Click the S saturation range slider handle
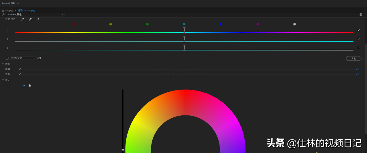This screenshot has height=153, width=367. [184, 39]
